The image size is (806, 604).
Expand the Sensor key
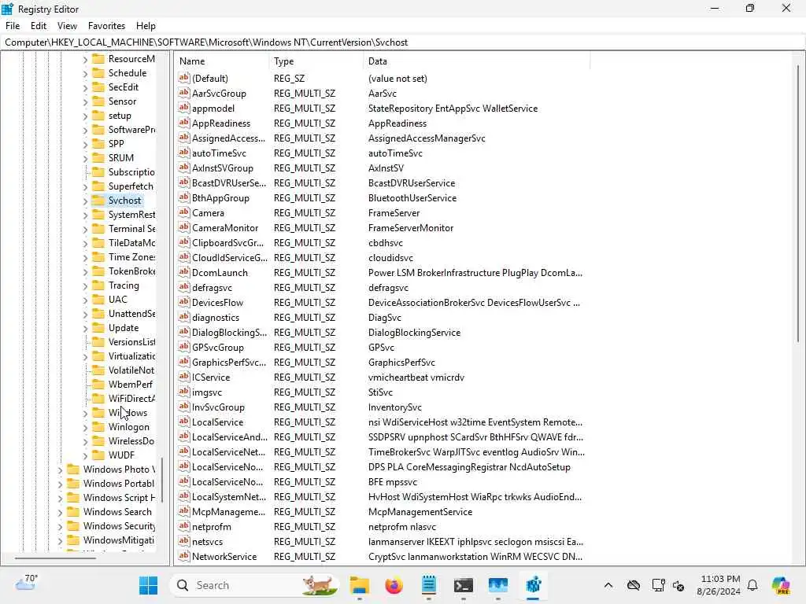tap(85, 101)
